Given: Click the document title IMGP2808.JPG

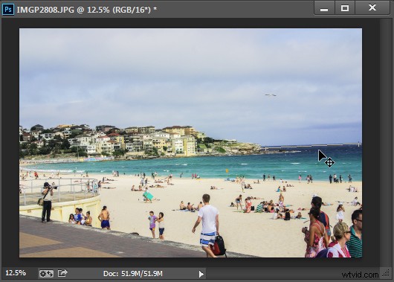Looking at the screenshot, I should 45,10.
